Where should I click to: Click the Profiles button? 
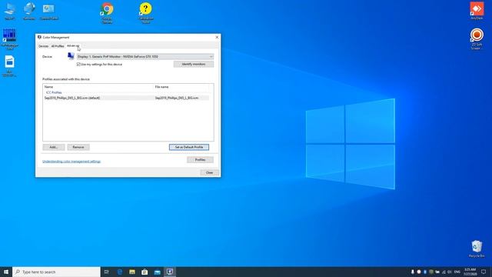[200, 160]
